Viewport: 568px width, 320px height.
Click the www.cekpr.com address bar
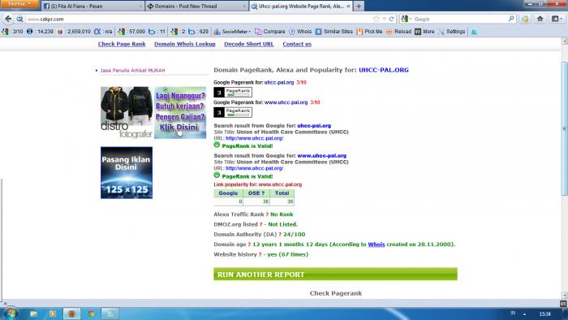pos(200,19)
